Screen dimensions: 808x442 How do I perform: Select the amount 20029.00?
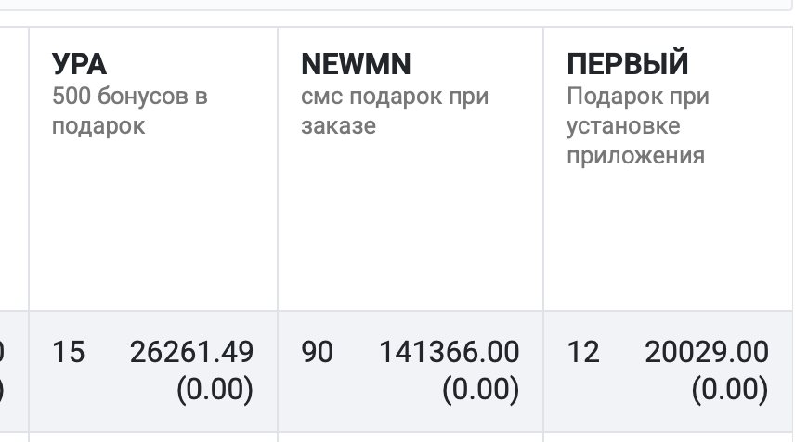click(707, 352)
